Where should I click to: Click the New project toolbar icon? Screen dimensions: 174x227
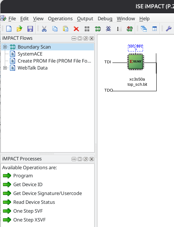tap(9, 29)
